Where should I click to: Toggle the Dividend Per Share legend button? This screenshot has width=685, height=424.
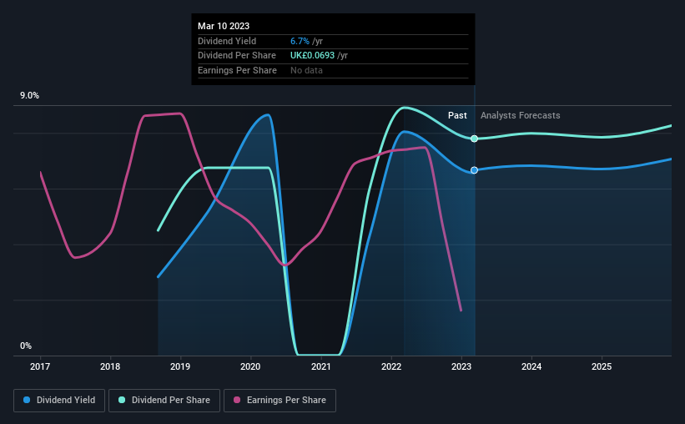[x=164, y=401]
